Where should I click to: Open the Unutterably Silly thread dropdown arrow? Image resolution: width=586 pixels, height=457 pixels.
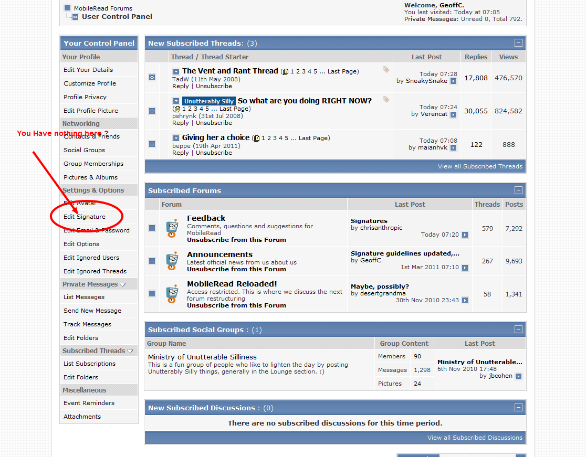(176, 101)
